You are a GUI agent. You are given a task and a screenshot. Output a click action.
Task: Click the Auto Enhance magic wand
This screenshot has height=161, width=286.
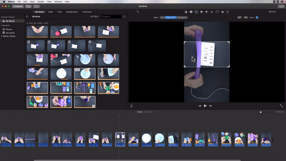(137, 12)
